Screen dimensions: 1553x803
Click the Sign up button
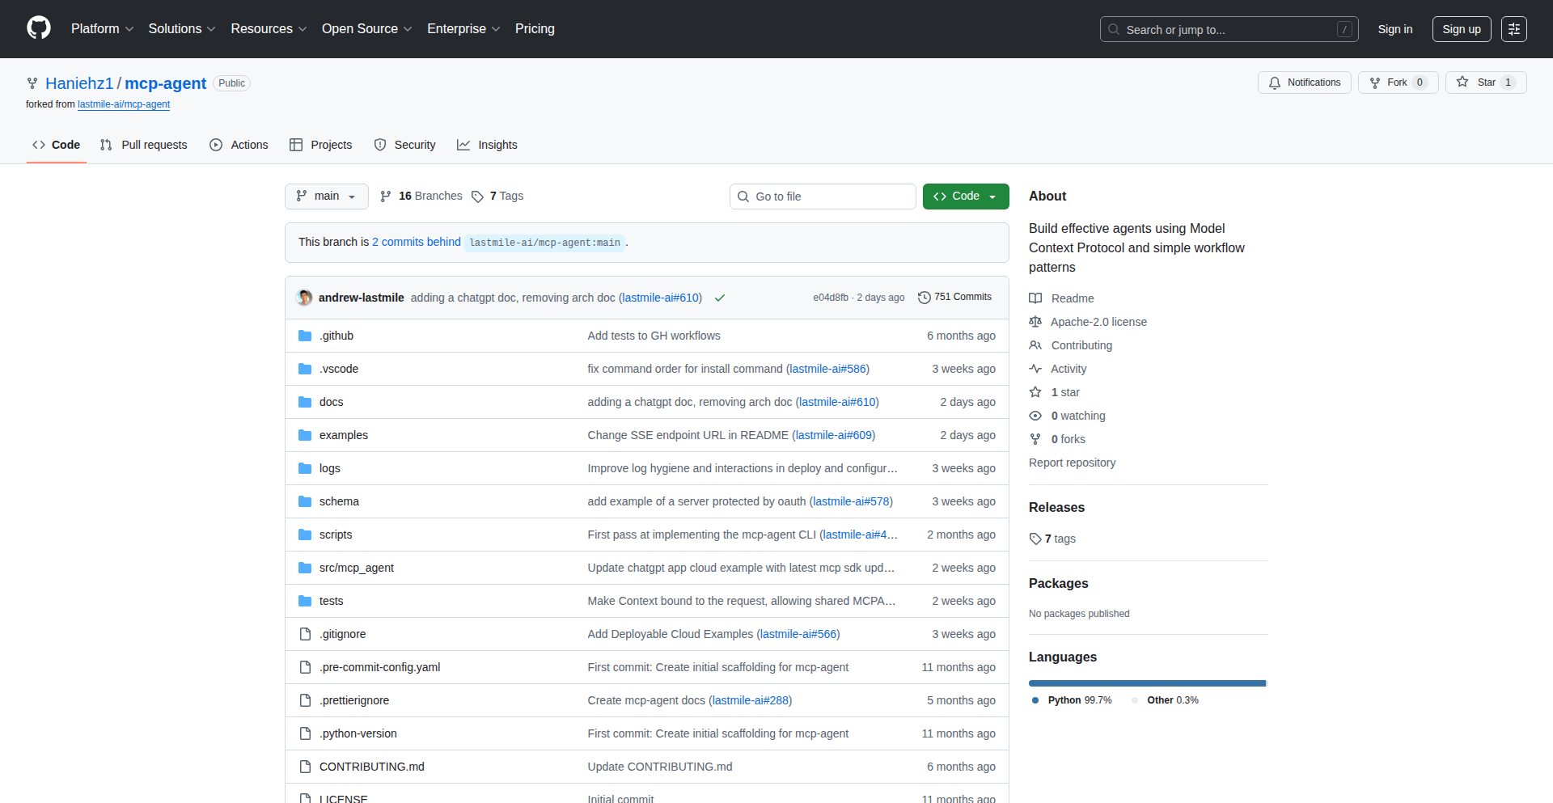tap(1461, 29)
